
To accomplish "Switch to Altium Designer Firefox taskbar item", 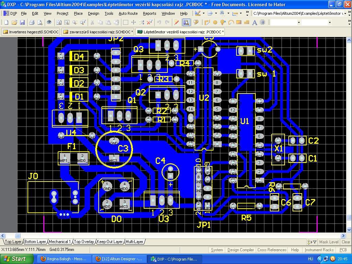I will click(119, 259).
